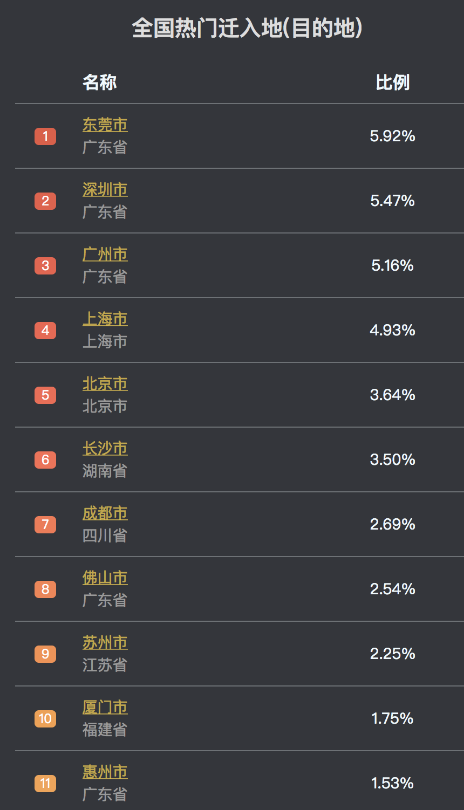Click the 长沙市 link

point(105,448)
